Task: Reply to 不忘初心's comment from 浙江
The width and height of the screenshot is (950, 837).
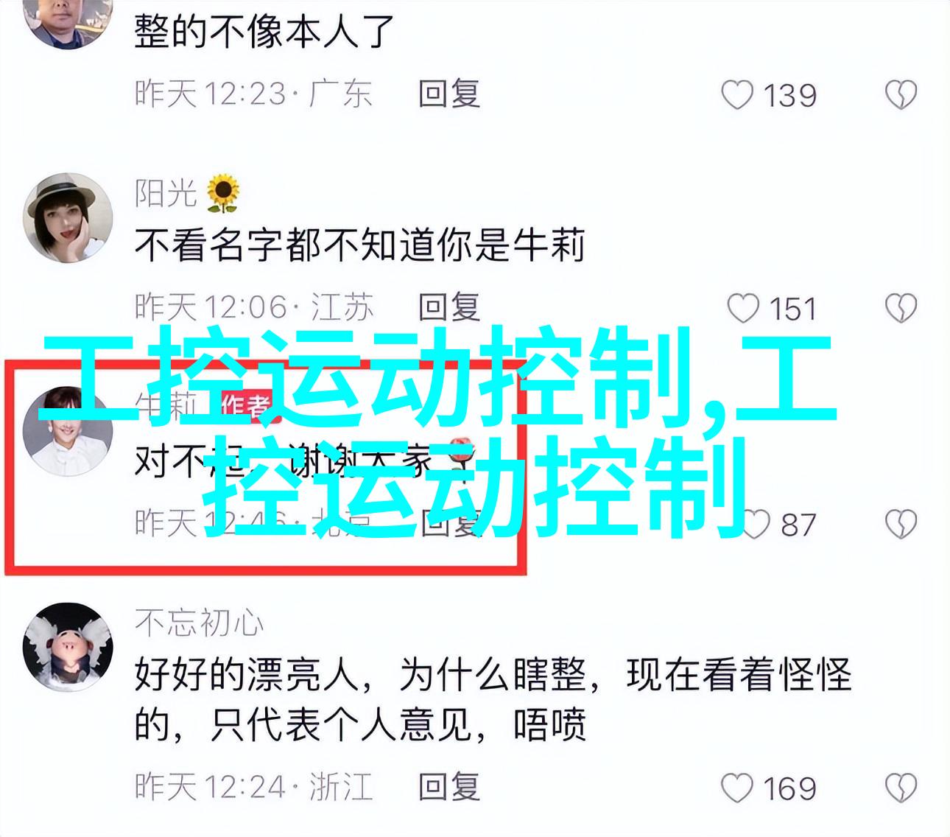Action: pyautogui.click(x=449, y=787)
